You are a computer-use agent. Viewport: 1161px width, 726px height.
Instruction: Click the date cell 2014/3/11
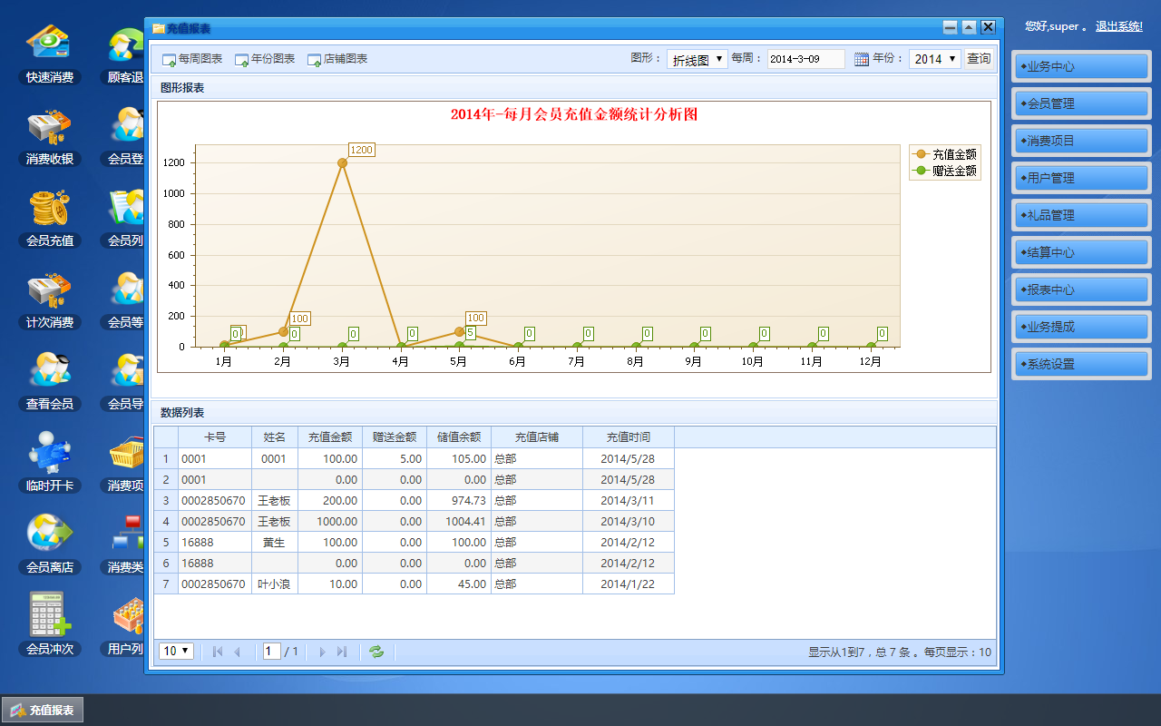click(x=629, y=501)
